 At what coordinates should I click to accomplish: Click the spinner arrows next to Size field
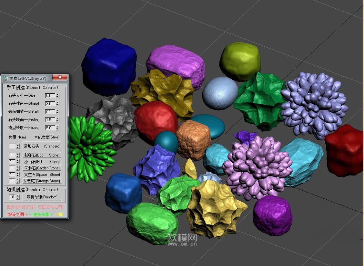pos(57,95)
